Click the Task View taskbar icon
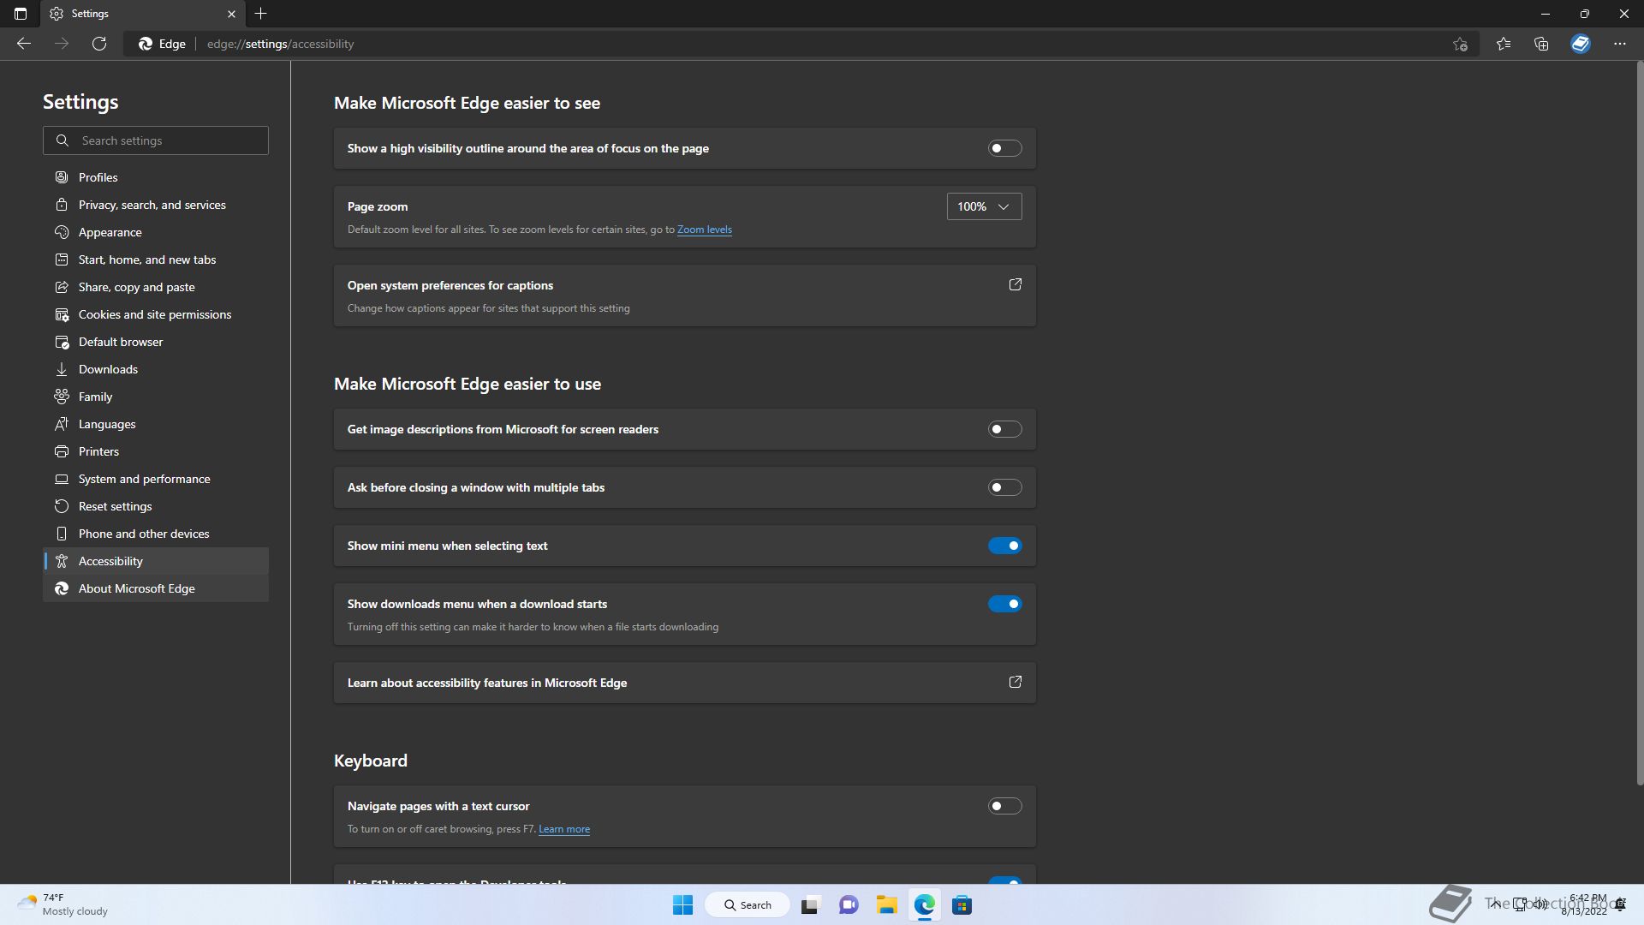The height and width of the screenshot is (925, 1644). tap(810, 905)
